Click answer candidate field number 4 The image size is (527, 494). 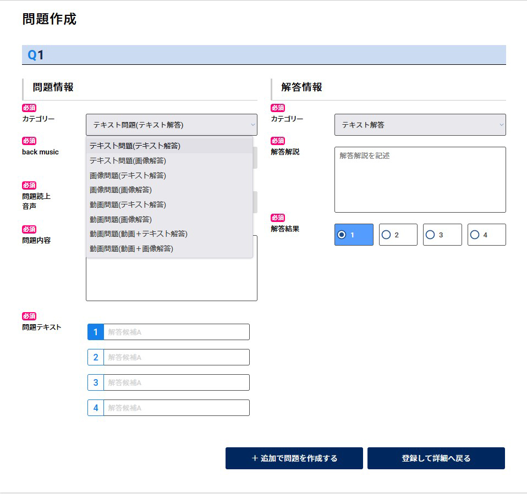pos(176,408)
